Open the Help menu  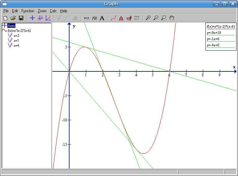pyautogui.click(x=64, y=11)
